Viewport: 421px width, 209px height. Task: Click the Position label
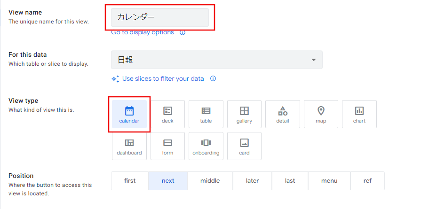21,176
